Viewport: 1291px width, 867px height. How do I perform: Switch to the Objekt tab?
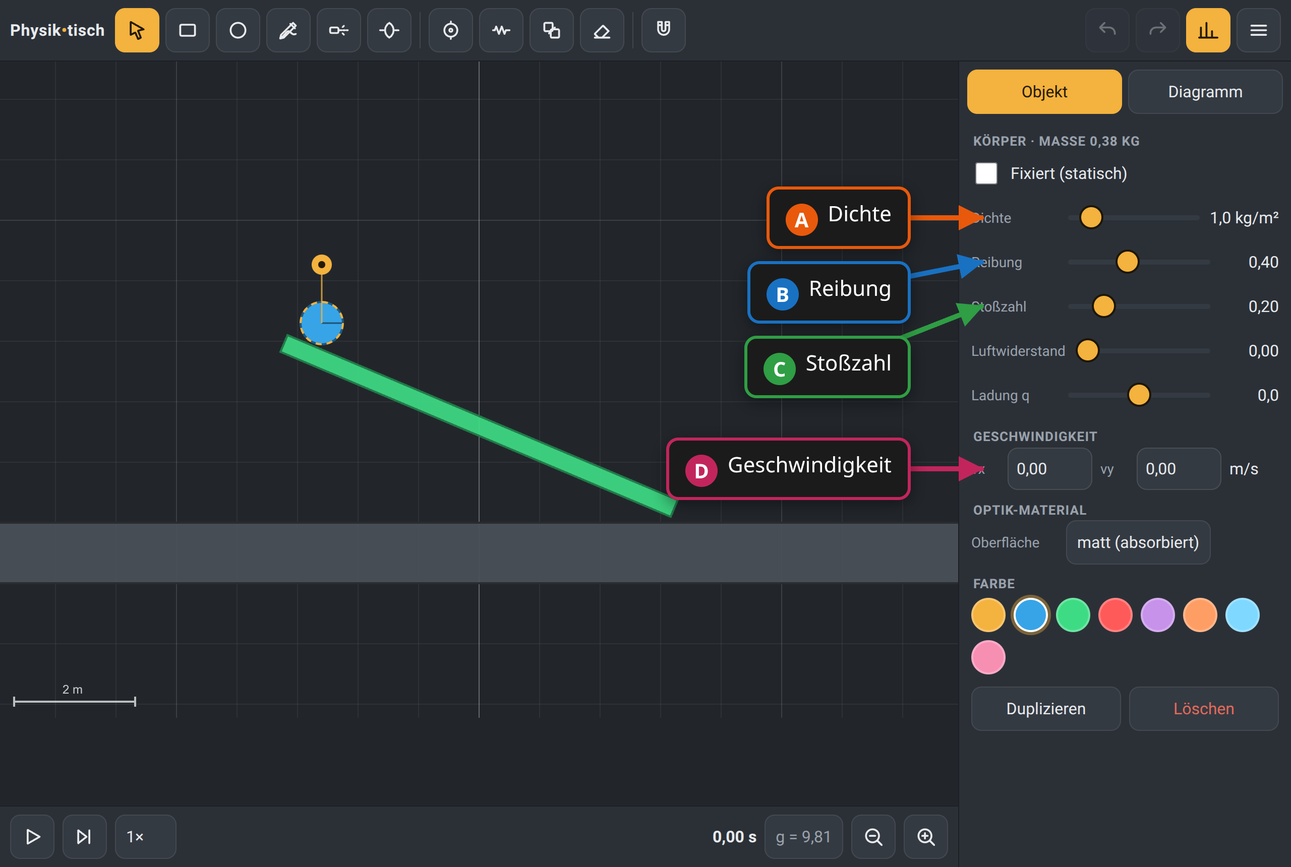1044,92
